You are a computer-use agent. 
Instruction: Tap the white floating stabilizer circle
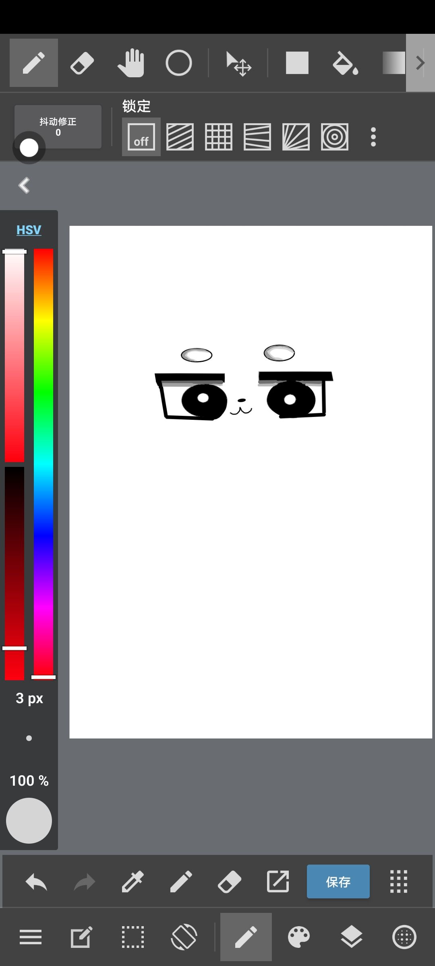(x=29, y=148)
